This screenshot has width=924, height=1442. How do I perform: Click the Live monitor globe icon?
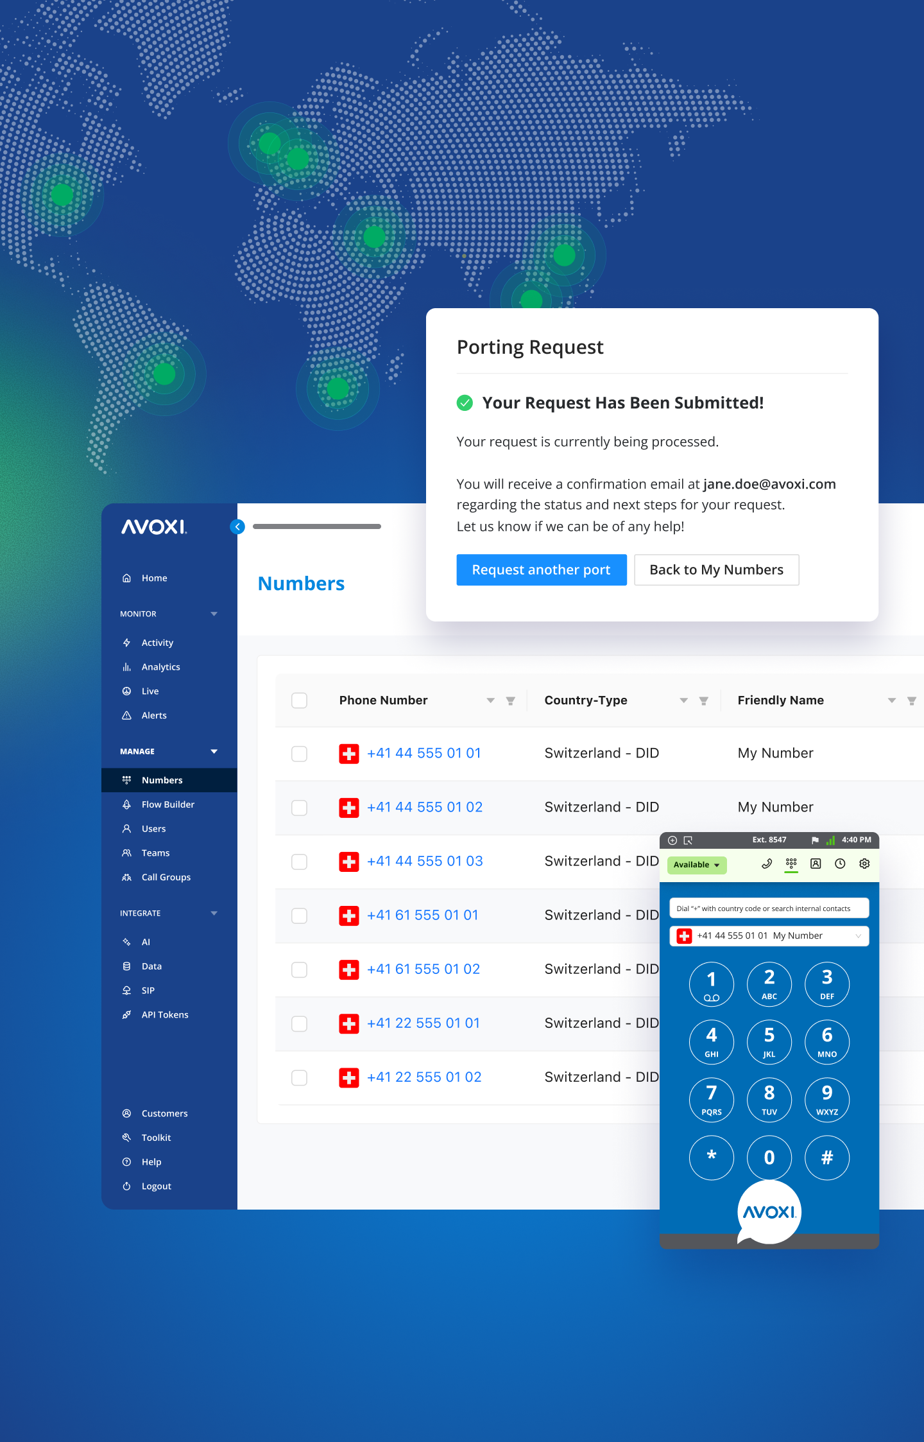click(x=126, y=691)
